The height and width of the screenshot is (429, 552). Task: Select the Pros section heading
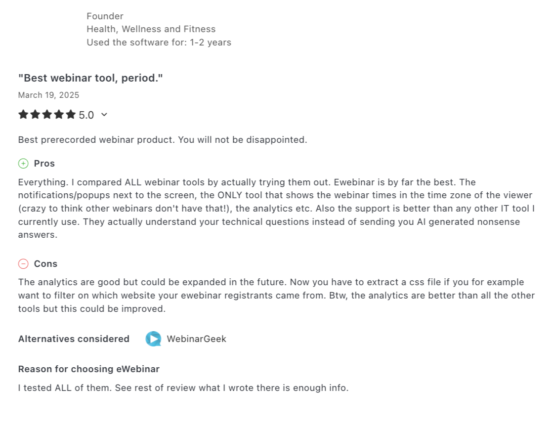click(44, 164)
